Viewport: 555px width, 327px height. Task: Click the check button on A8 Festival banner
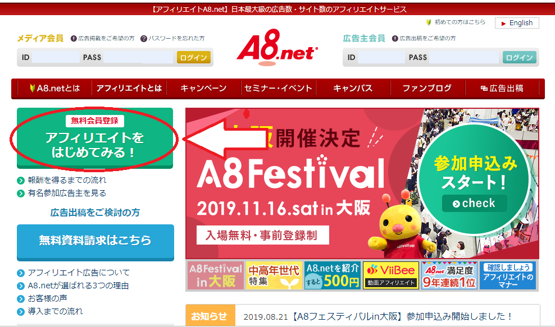click(x=474, y=203)
